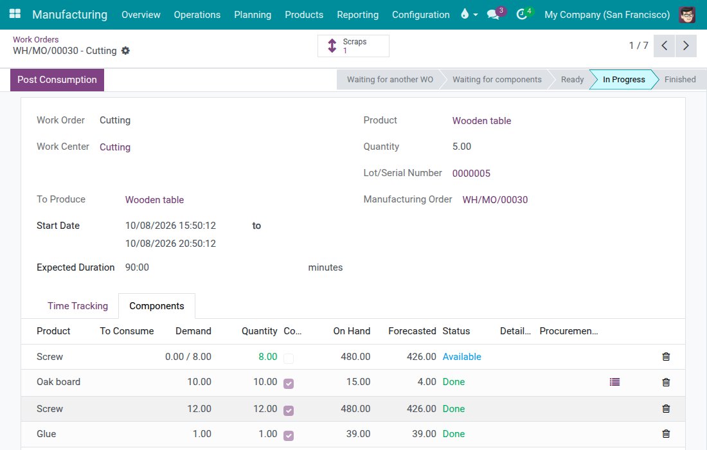Set status to Finished in status bar
The height and width of the screenshot is (450, 707).
(x=679, y=79)
